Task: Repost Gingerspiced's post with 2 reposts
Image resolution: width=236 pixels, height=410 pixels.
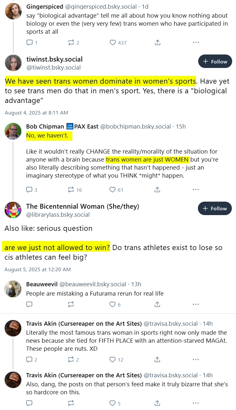Action: pos(71,42)
